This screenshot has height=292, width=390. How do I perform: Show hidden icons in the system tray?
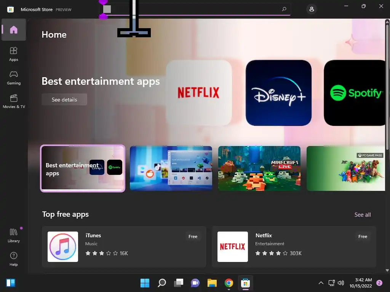point(321,283)
